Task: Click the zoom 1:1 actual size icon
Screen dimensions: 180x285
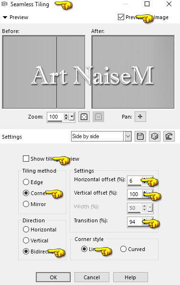Action: click(x=98, y=117)
